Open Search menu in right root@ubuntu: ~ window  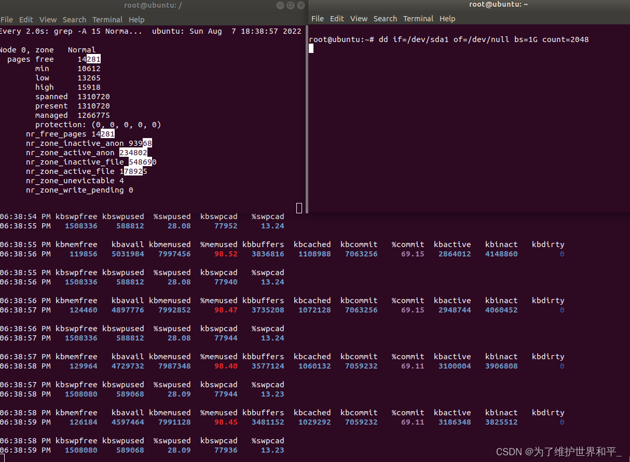point(385,19)
